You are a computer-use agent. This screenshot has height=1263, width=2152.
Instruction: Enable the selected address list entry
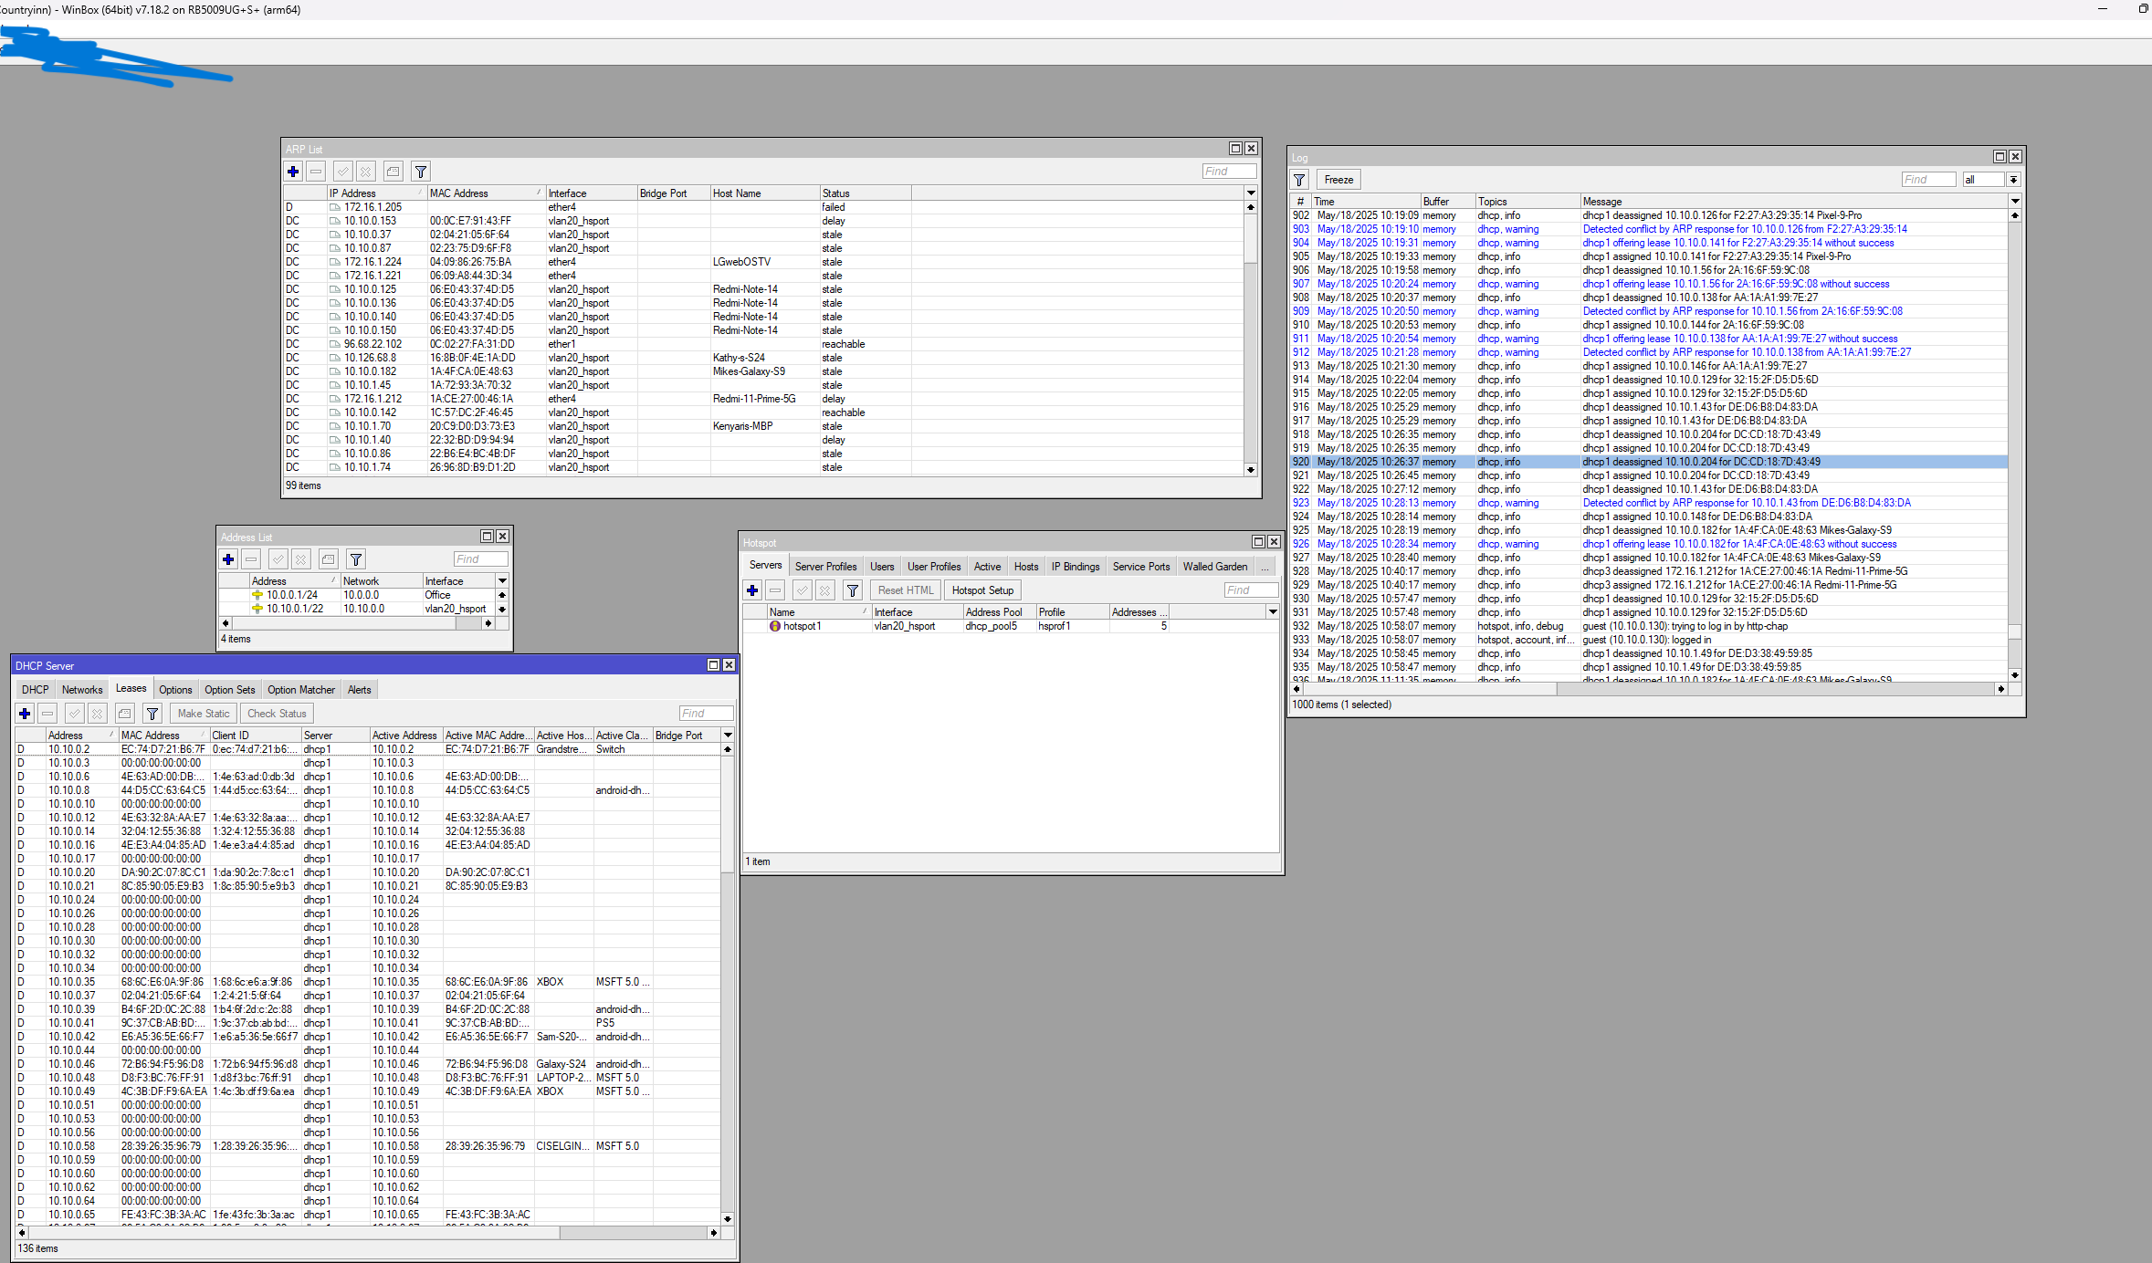click(x=278, y=559)
